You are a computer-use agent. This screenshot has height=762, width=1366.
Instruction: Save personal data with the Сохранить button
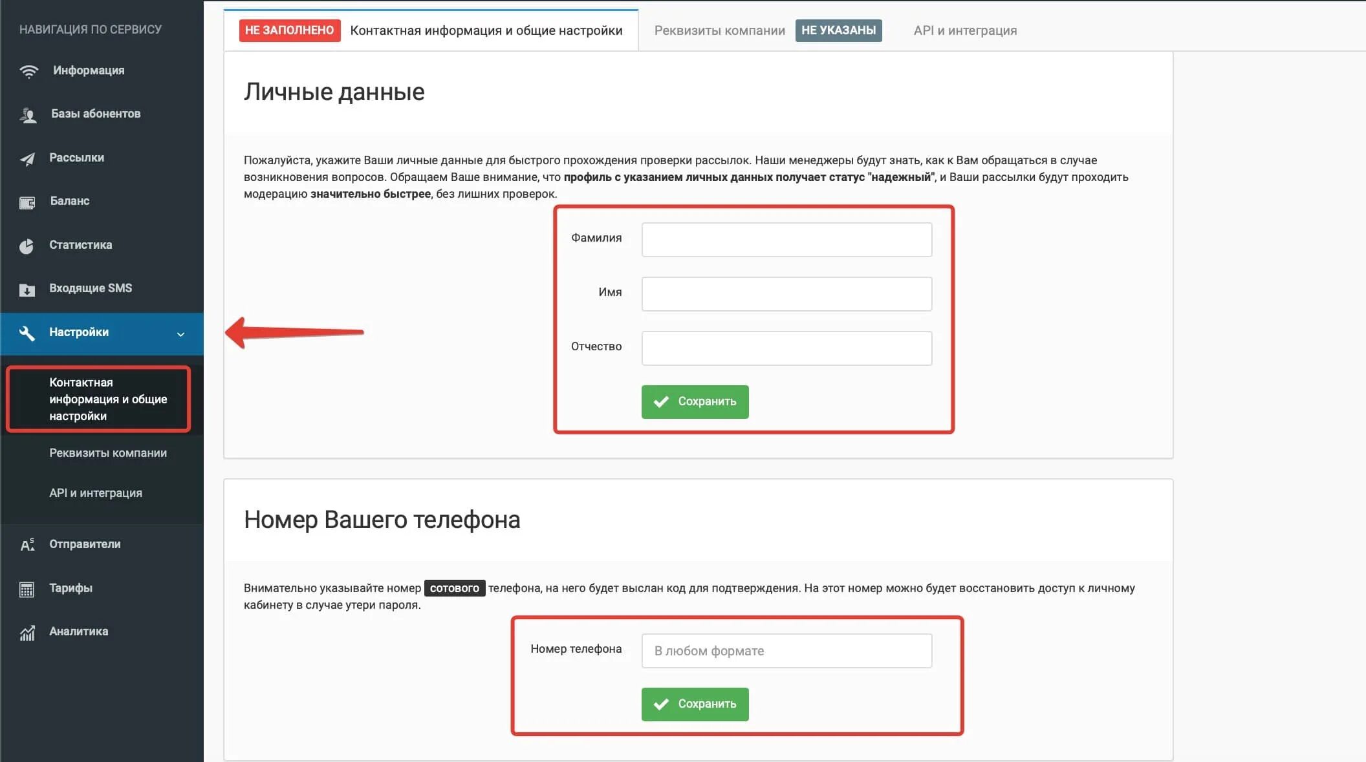(x=695, y=402)
